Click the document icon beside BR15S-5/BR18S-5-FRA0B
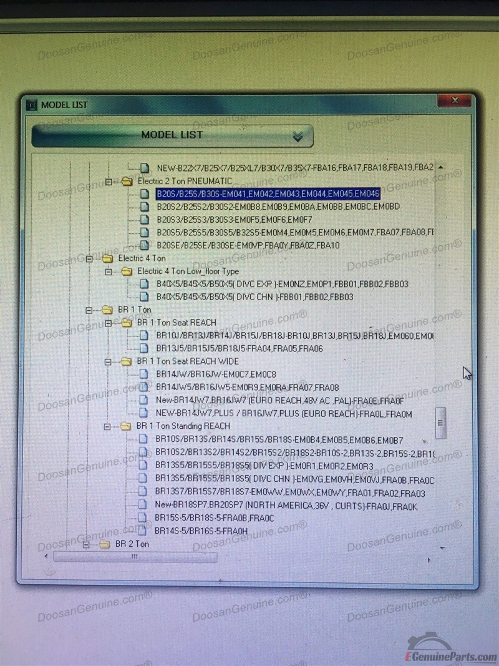499x666 pixels. [x=143, y=518]
